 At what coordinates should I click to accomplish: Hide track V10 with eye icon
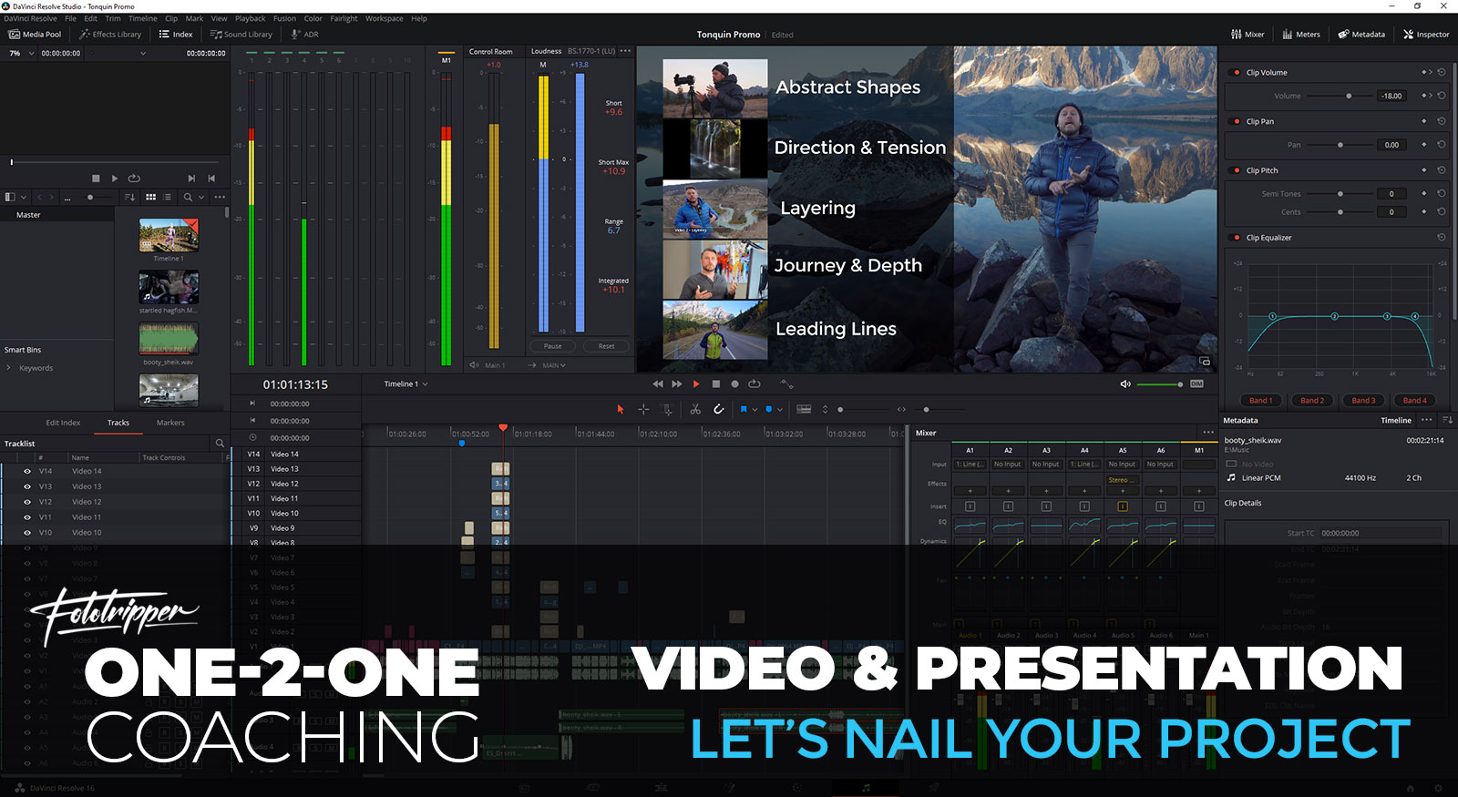pos(27,533)
